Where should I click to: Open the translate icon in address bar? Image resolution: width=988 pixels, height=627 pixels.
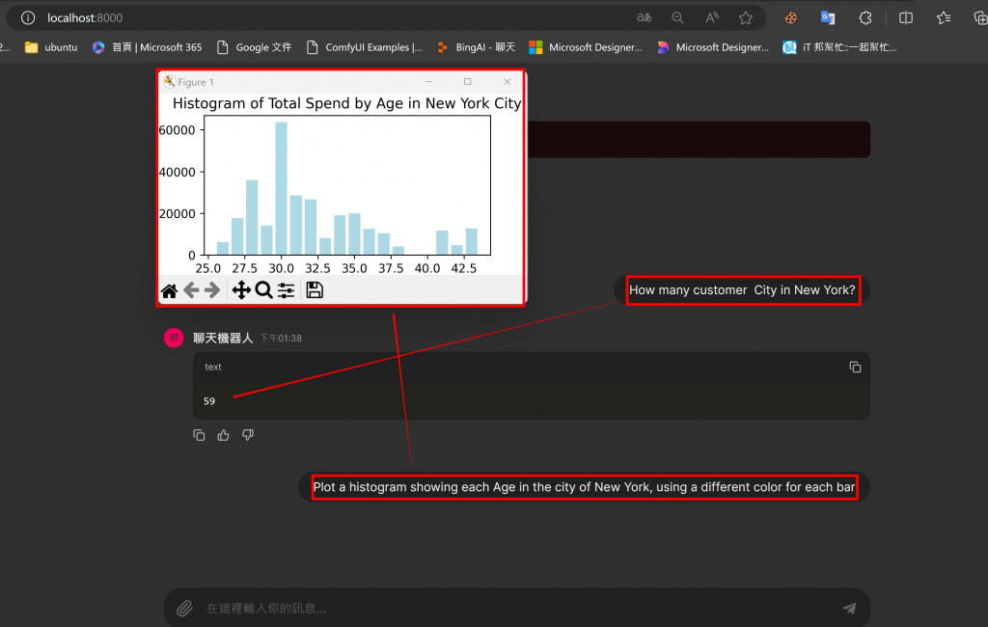point(644,17)
